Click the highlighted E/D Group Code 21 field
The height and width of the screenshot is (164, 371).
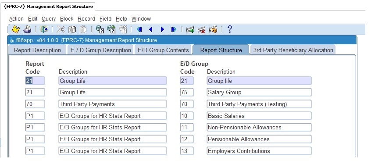(187, 81)
